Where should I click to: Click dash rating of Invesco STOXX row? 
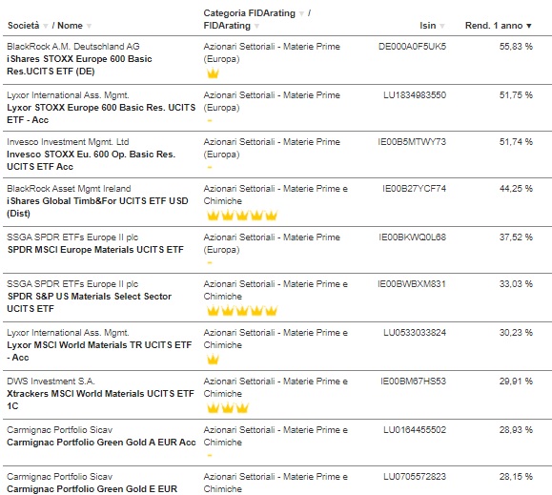coord(210,167)
